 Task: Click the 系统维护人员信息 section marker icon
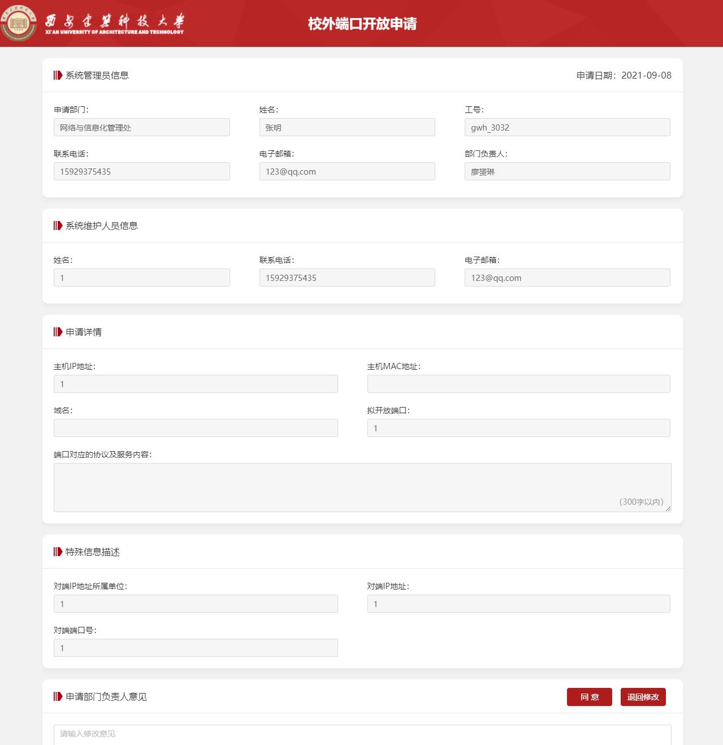[x=58, y=226]
